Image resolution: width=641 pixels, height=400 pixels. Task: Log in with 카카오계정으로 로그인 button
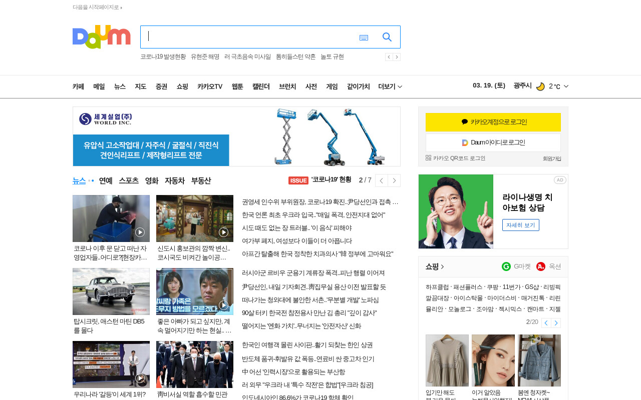(493, 122)
